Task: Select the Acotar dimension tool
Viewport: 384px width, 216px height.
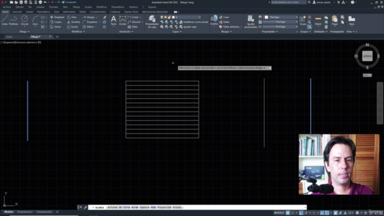Action: point(122,20)
